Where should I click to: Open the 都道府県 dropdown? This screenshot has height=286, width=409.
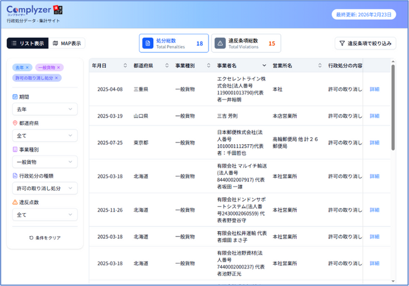pos(44,135)
